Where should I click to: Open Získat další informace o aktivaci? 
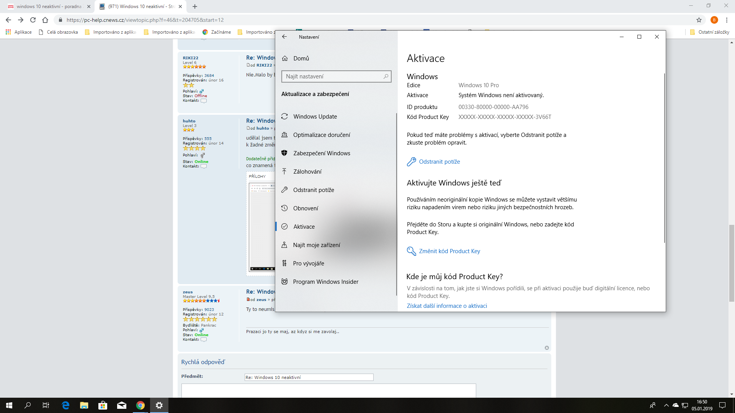point(447,306)
